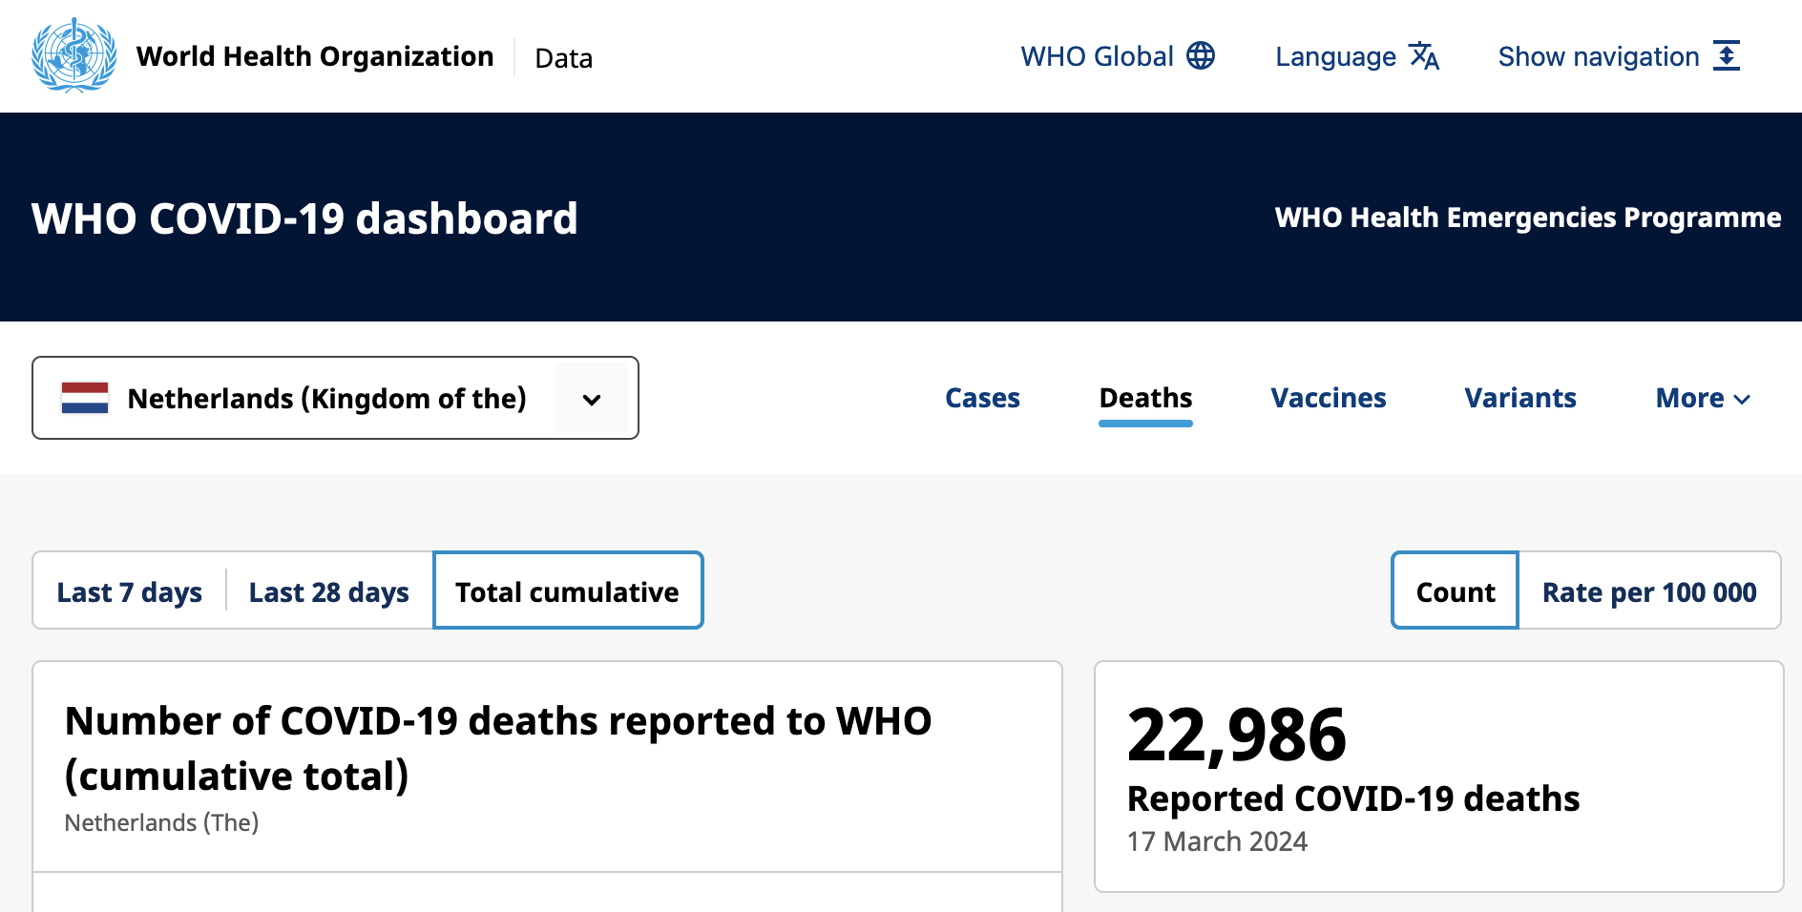Image resolution: width=1802 pixels, height=912 pixels.
Task: Expand the More menu chevron
Action: point(1742,400)
